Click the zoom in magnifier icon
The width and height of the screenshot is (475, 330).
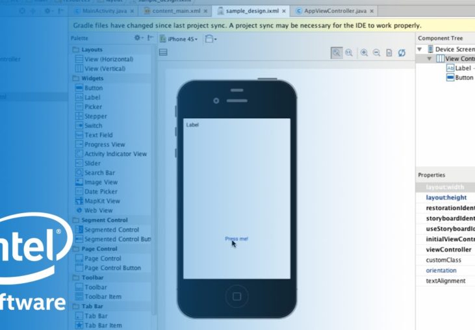point(364,53)
